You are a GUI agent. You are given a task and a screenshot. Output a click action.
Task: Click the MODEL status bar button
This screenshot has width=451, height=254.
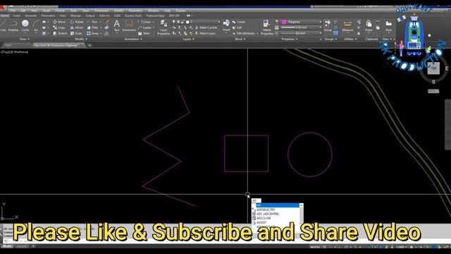[315, 247]
